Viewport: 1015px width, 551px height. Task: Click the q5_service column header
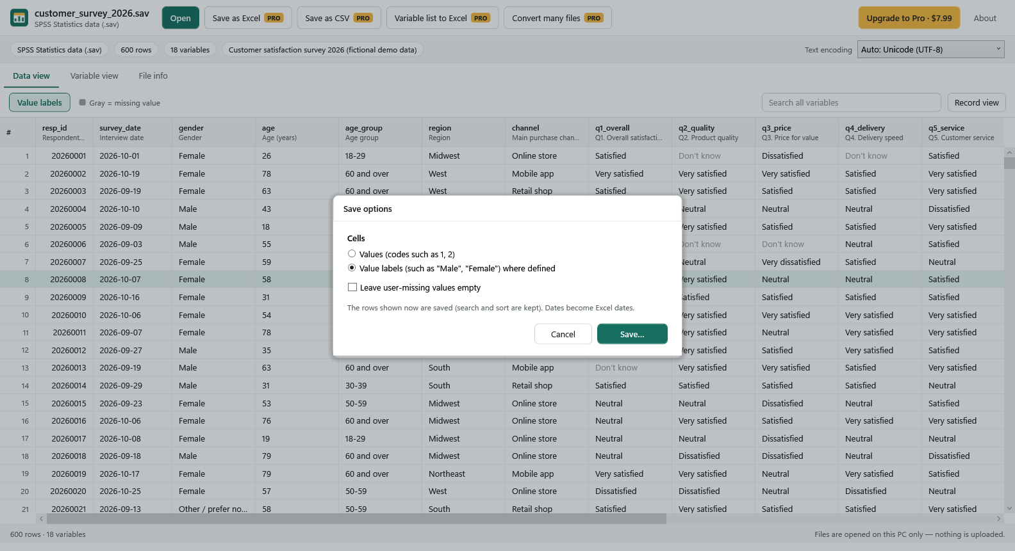tap(962, 132)
